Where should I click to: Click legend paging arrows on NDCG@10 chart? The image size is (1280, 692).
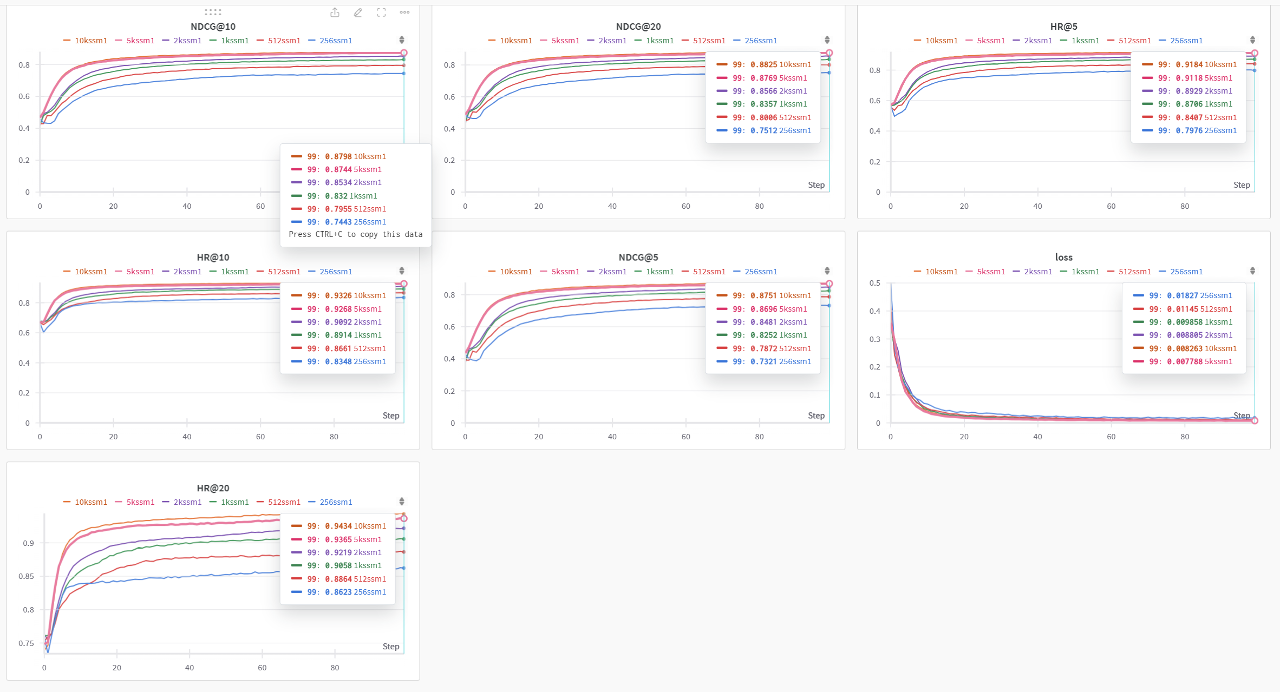coord(402,40)
